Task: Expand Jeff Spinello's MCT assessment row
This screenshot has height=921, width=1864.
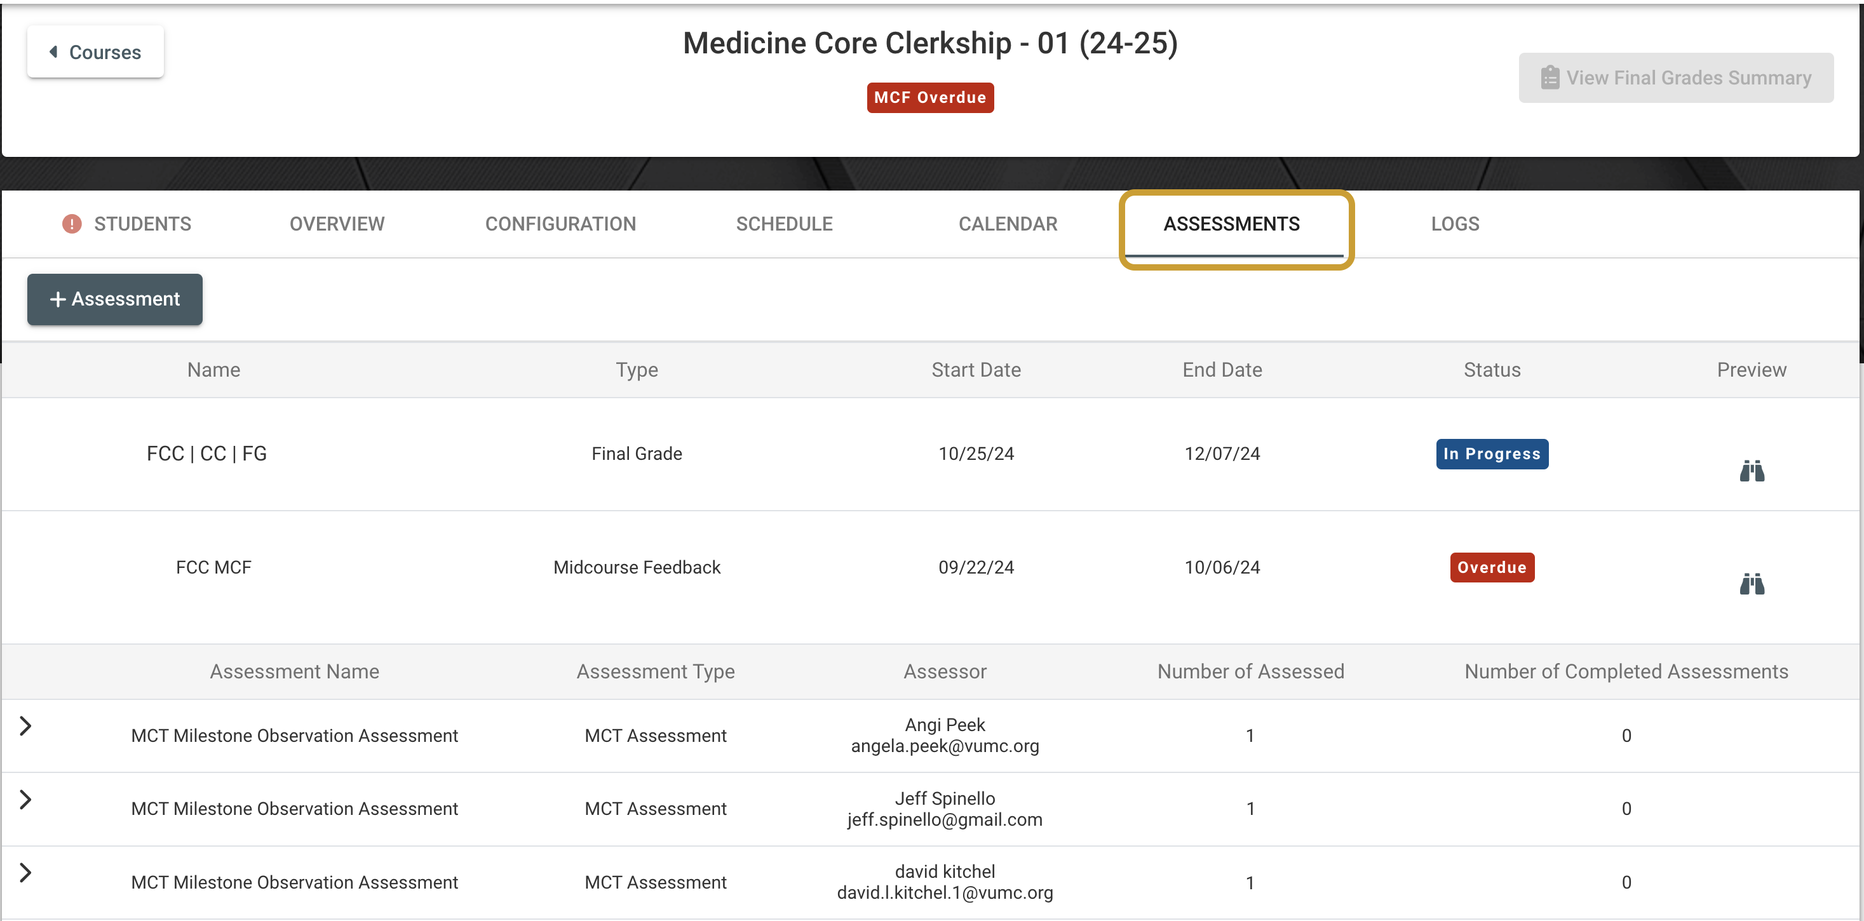Action: (x=25, y=800)
